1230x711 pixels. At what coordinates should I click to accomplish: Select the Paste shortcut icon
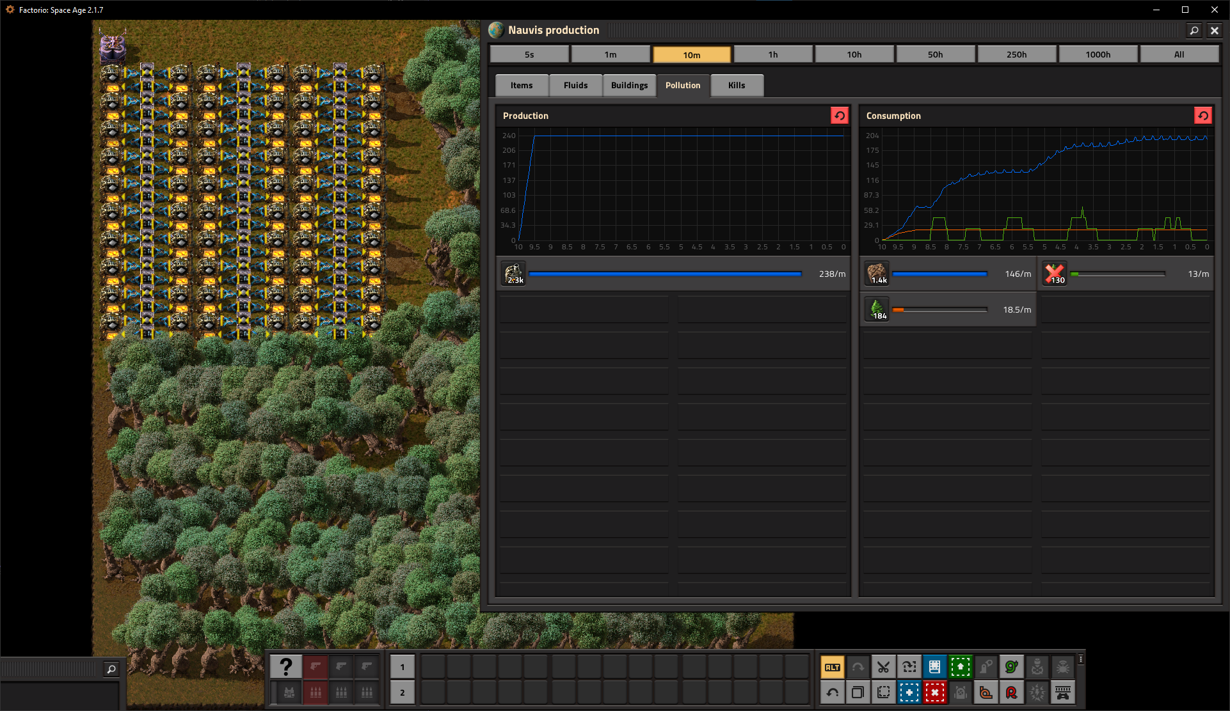(883, 692)
